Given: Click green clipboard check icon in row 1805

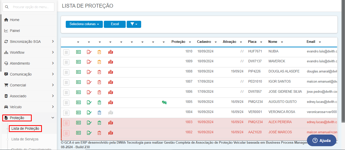Looking at the screenshot, I should click(x=99, y=102).
